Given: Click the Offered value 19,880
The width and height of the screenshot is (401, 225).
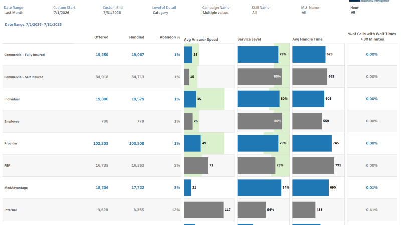Looking at the screenshot, I should 102,99.
